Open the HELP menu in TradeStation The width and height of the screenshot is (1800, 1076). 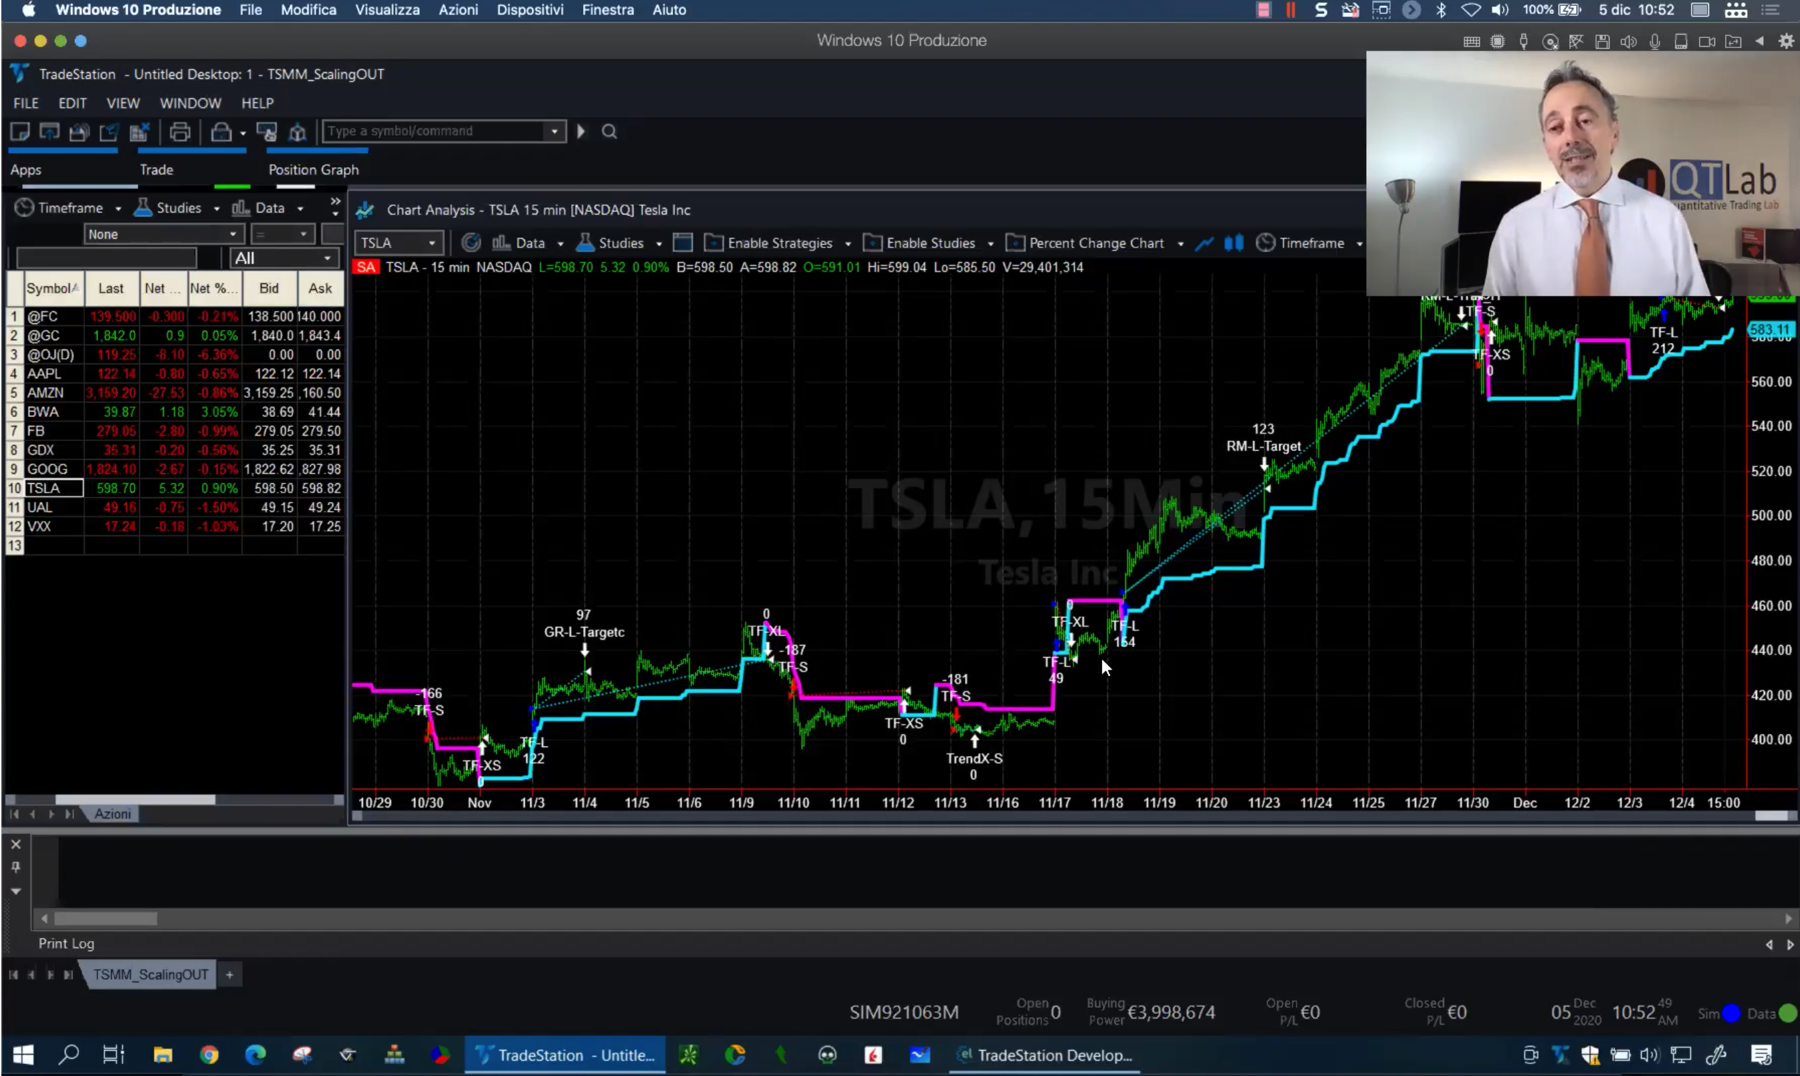[257, 103]
